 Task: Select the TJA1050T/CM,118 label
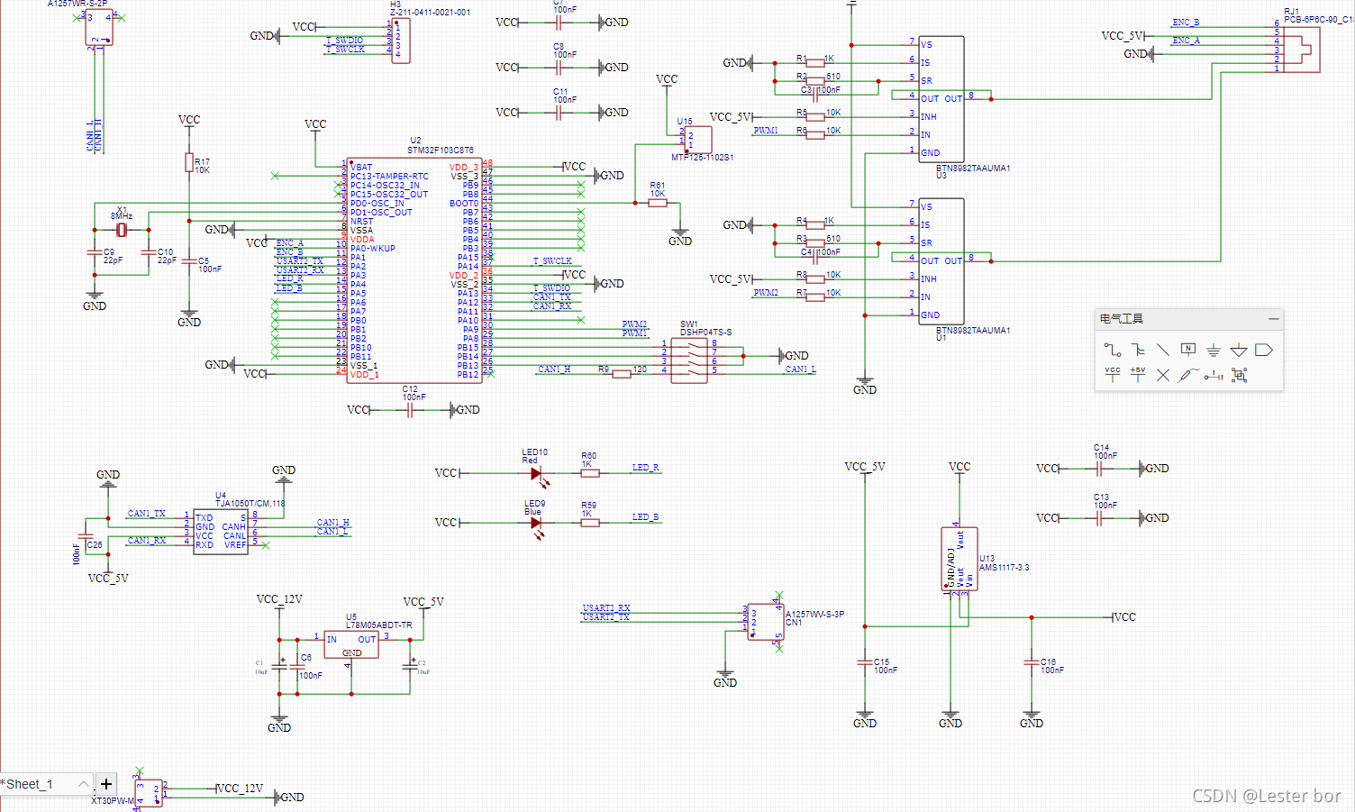click(250, 504)
